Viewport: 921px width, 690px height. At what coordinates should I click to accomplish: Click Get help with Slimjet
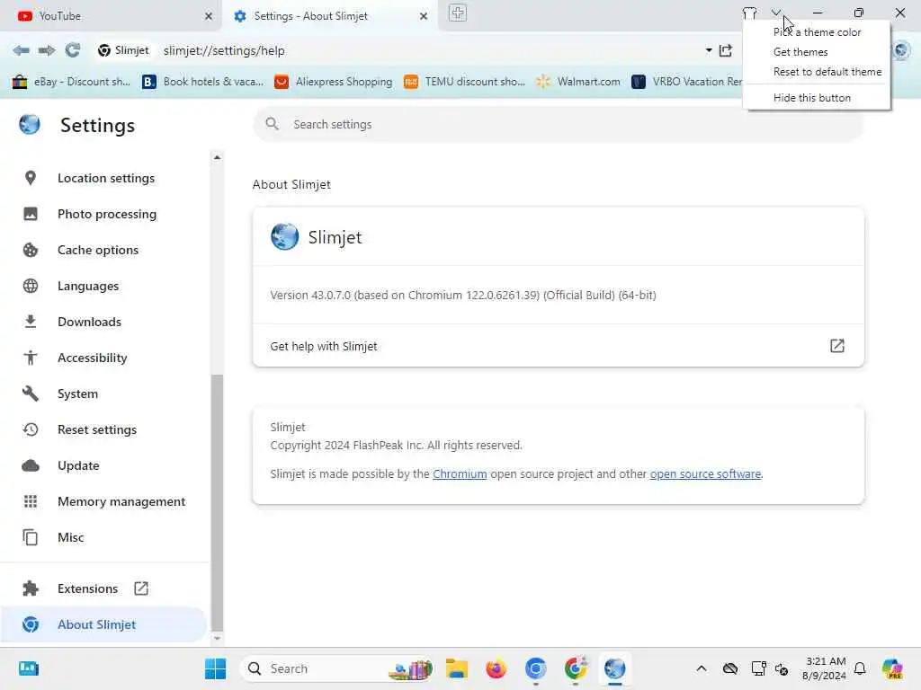558,346
